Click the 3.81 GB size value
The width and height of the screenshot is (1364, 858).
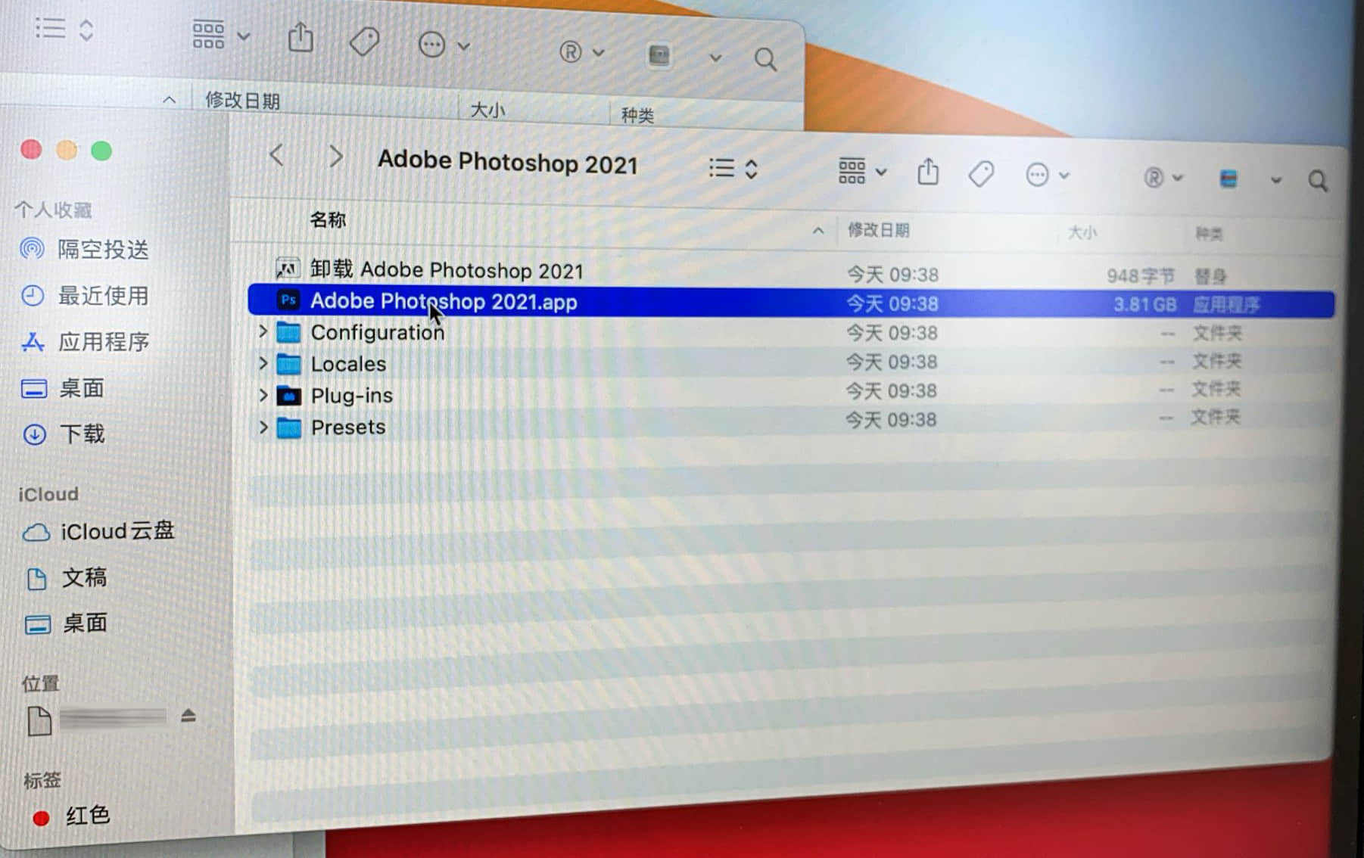[x=1144, y=305]
